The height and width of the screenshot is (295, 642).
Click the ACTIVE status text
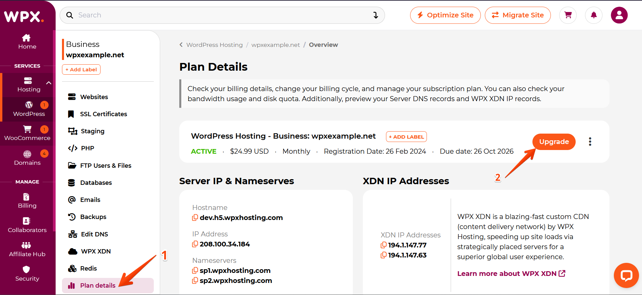click(x=204, y=151)
